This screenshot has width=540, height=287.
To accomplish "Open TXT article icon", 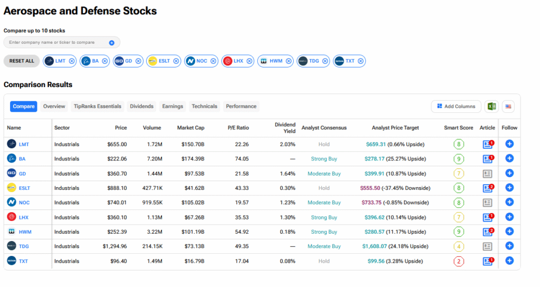I will click(488, 261).
